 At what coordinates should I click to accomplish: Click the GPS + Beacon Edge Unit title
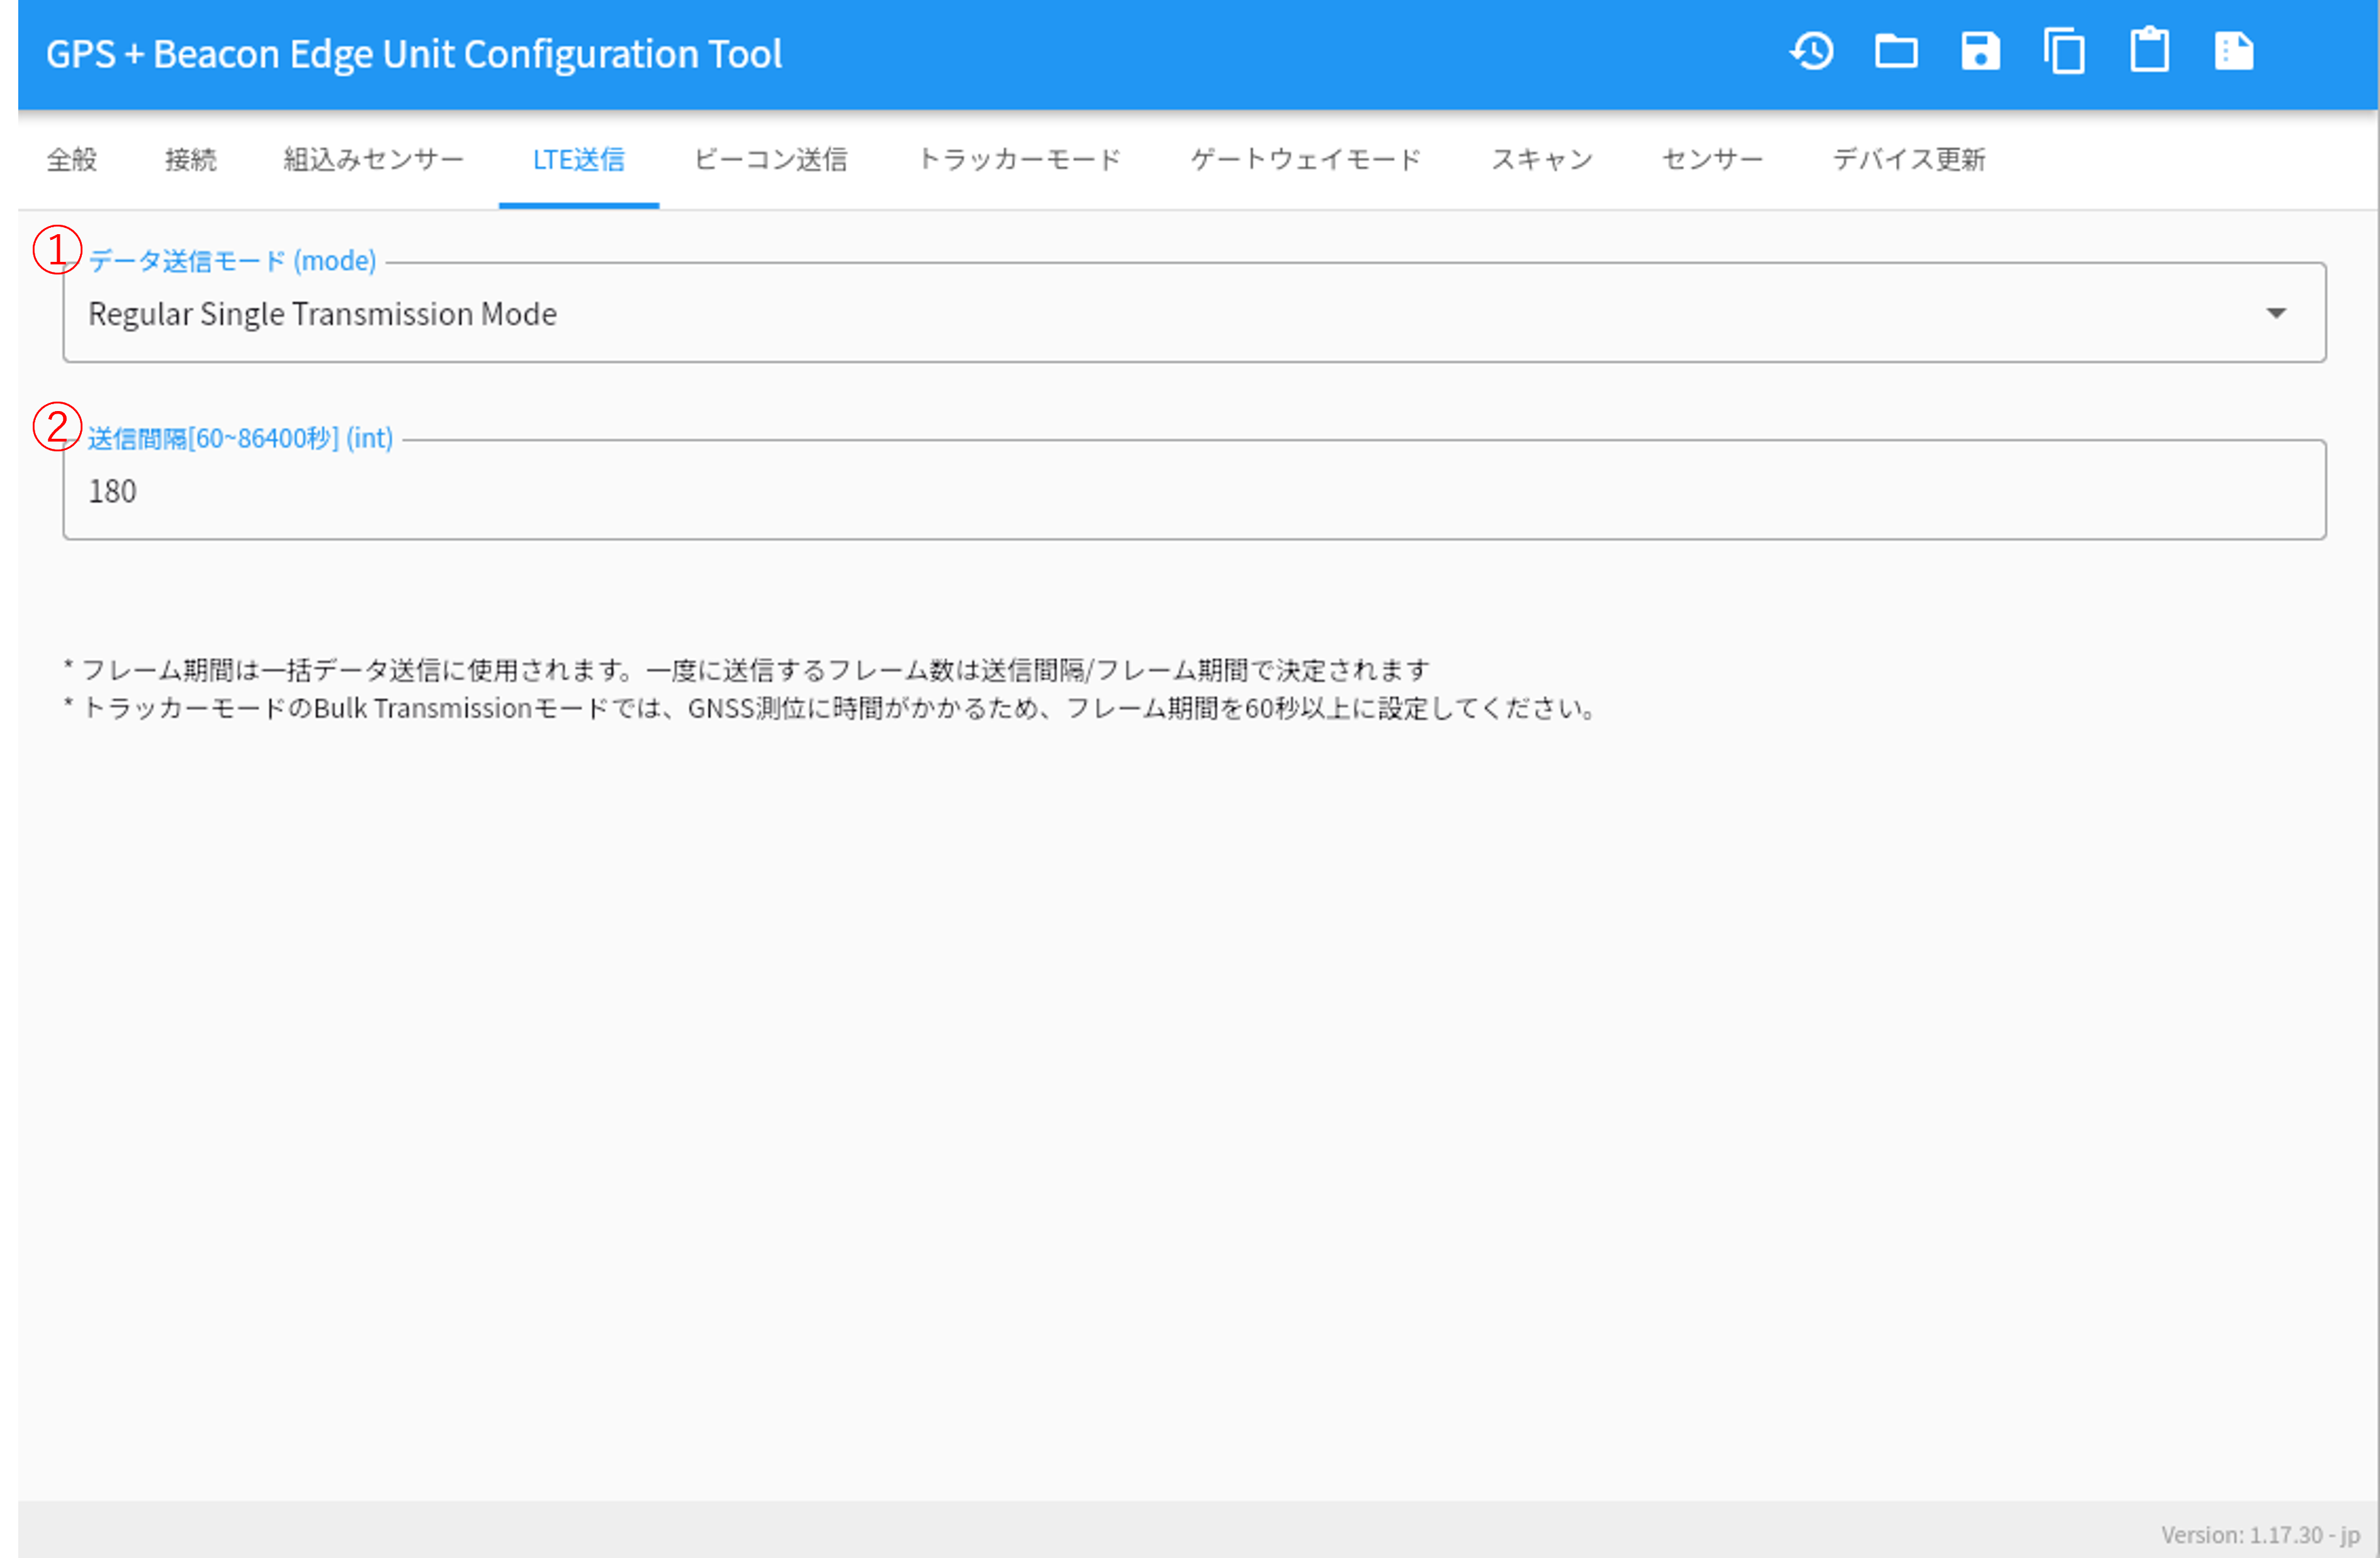pos(414,54)
